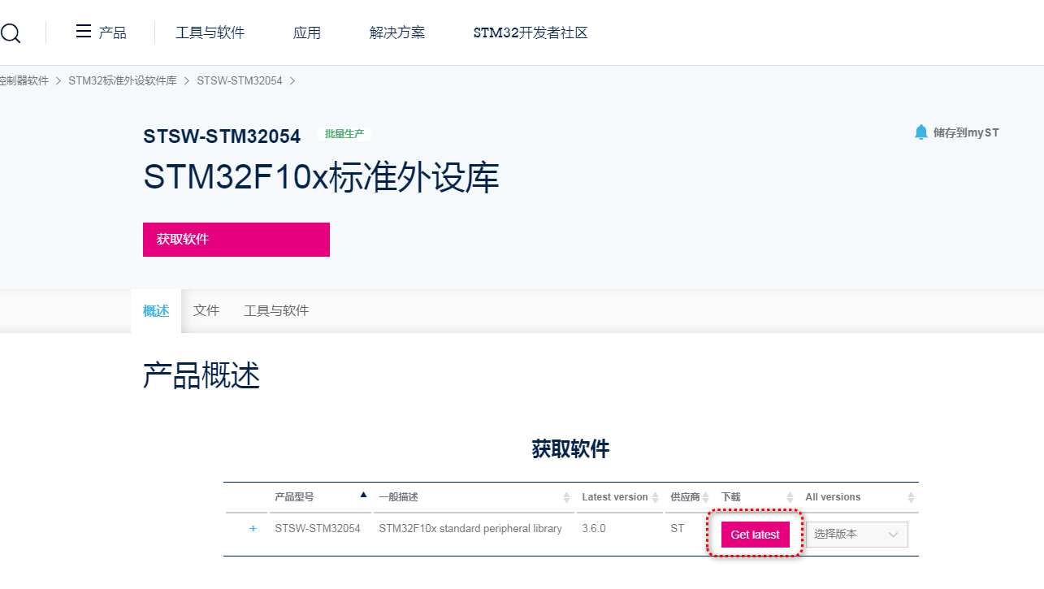Select the STSW-STM32054 table cell
The height and width of the screenshot is (589, 1044).
tap(318, 528)
